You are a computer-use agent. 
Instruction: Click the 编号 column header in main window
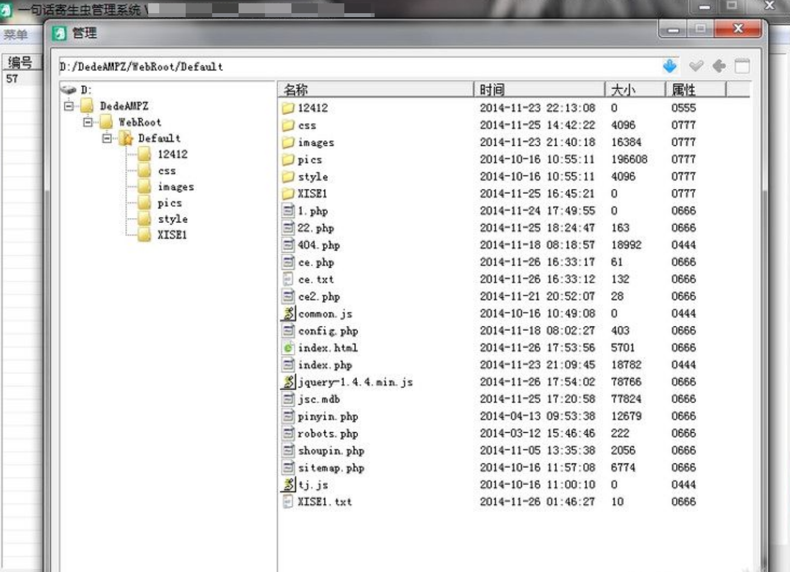pyautogui.click(x=21, y=62)
